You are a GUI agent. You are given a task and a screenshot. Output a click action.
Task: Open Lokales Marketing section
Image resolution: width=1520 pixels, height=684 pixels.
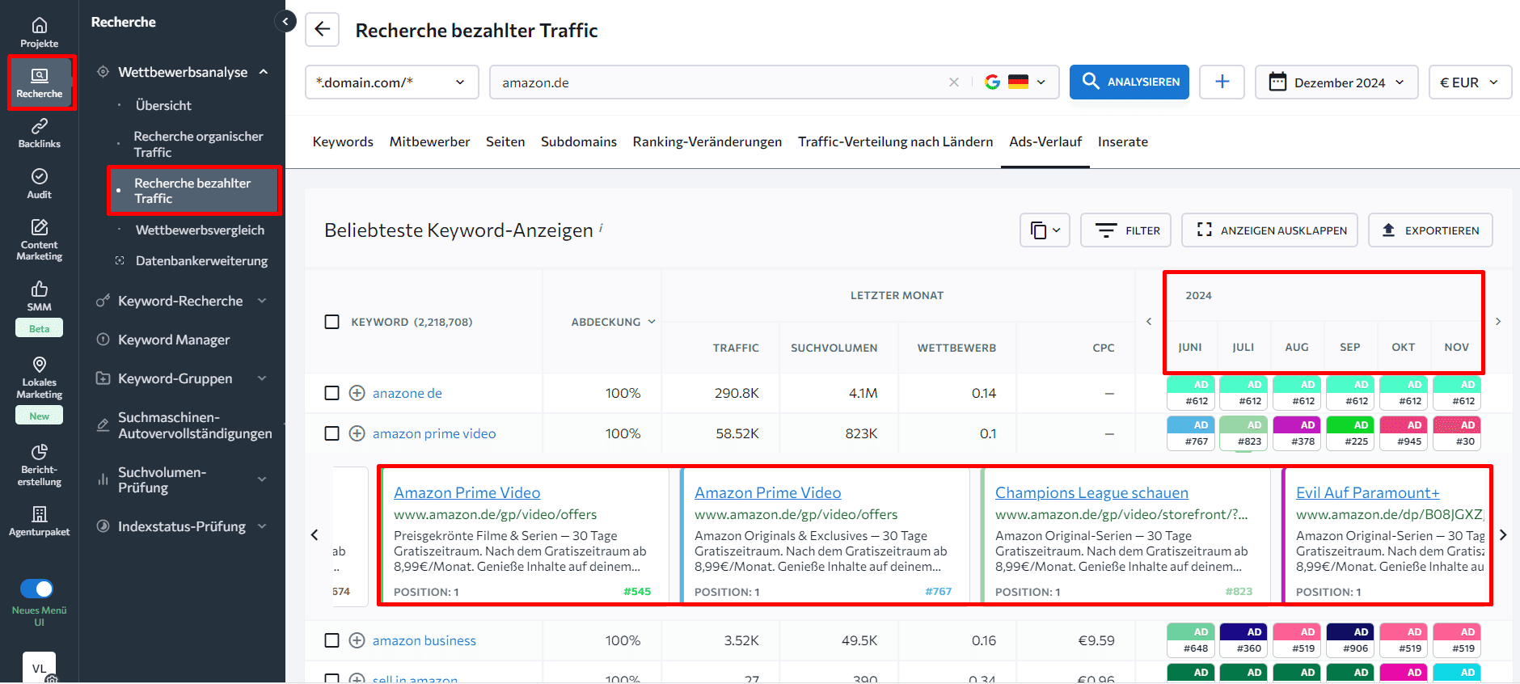coord(39,378)
